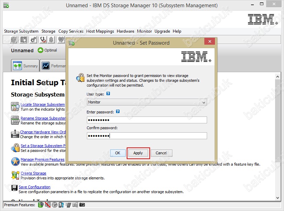This screenshot has width=284, height=211.
Task: Click the Rename Storage Subsystem icon
Action: tap(15, 120)
